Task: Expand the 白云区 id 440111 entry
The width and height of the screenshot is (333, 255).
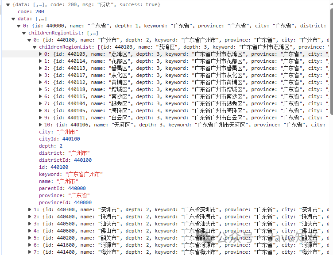Action: click(40, 118)
